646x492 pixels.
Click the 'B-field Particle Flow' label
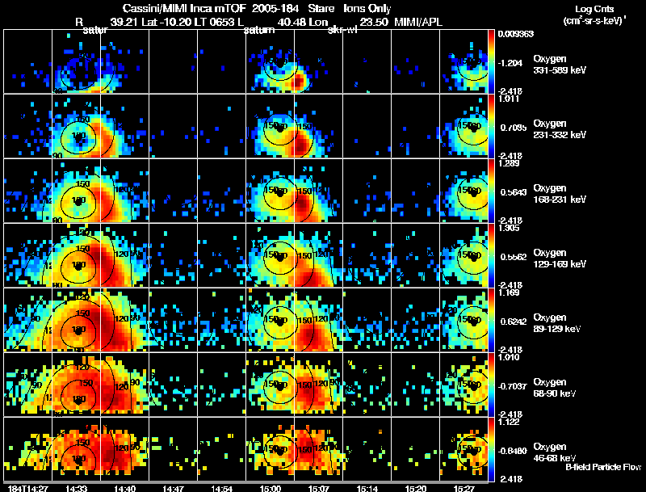(603, 467)
